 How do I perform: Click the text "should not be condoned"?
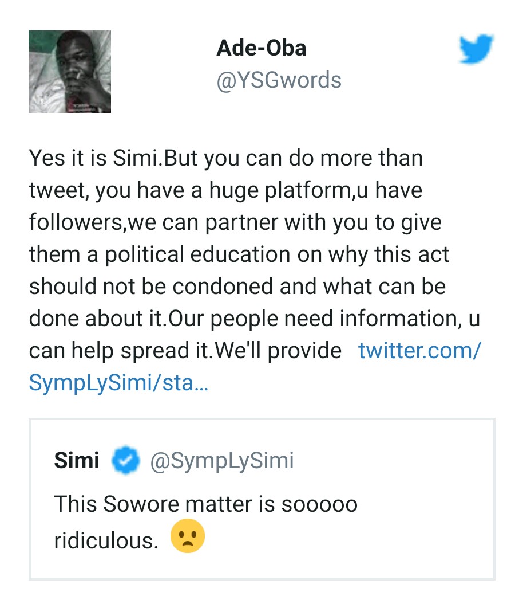coord(145,287)
